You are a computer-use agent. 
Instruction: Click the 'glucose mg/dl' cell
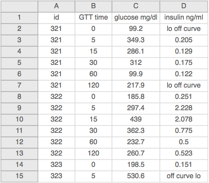coord(136,18)
